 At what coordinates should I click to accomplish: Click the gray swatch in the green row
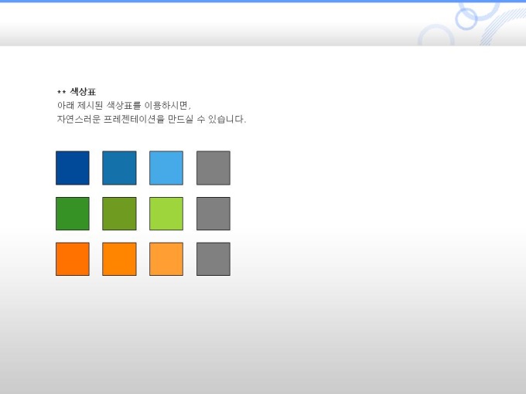pyautogui.click(x=213, y=213)
